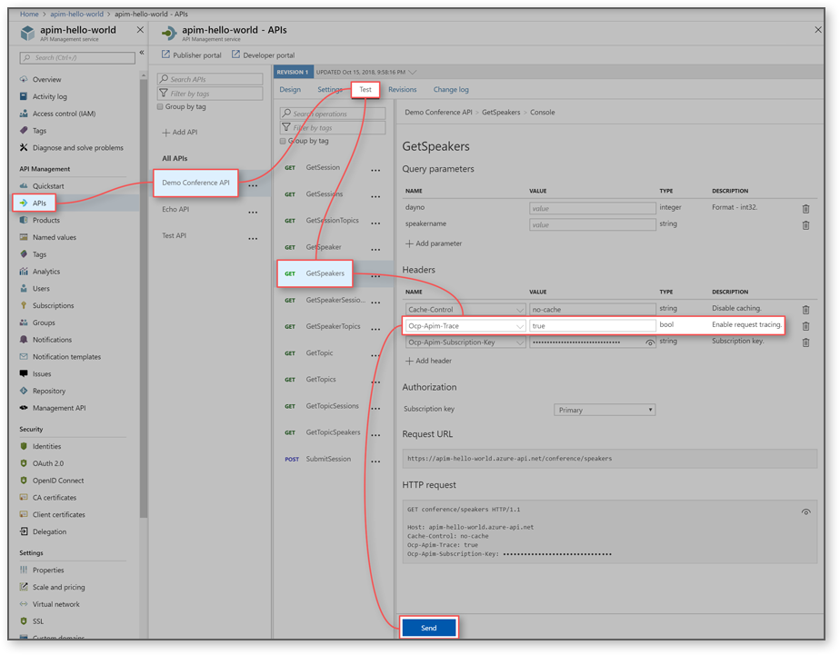Open more options for Echo API
Viewport: 840px width, 655px height.
pyautogui.click(x=253, y=213)
